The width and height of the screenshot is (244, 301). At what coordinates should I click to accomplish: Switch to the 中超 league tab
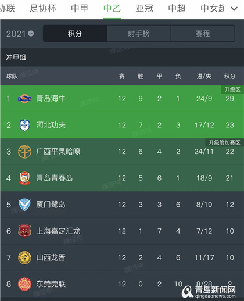(177, 9)
